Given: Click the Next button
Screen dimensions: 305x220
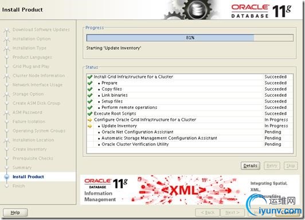Looking at the screenshot, I should pyautogui.click(x=232, y=213).
